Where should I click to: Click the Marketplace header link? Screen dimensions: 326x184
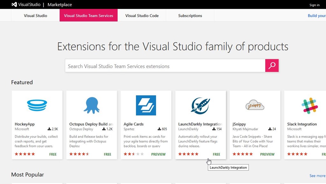click(x=60, y=5)
